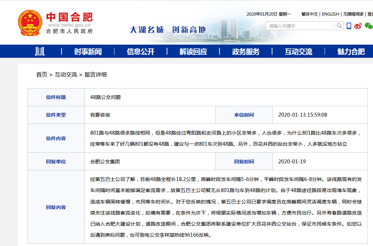This screenshot has height=246, width=373.
Task: Open the mobile version phone icon
Action: point(349,26)
